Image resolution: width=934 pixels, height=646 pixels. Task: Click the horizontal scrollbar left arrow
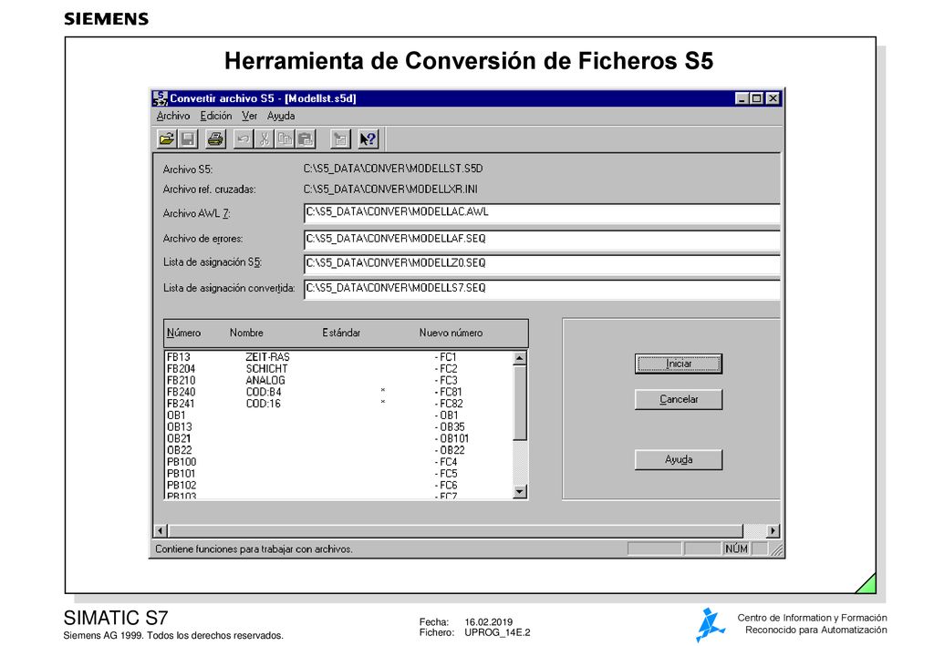(x=161, y=530)
